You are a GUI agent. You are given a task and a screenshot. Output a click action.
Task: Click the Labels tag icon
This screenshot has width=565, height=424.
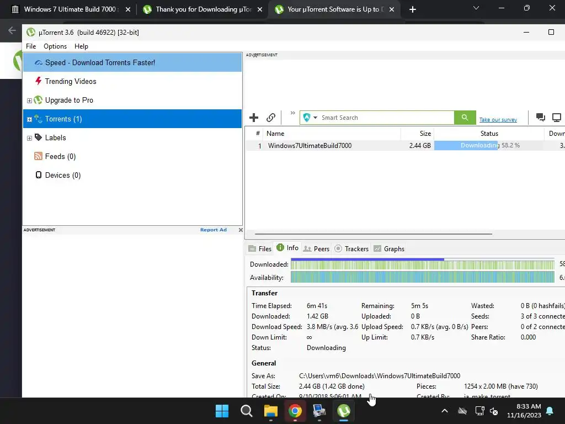38,137
